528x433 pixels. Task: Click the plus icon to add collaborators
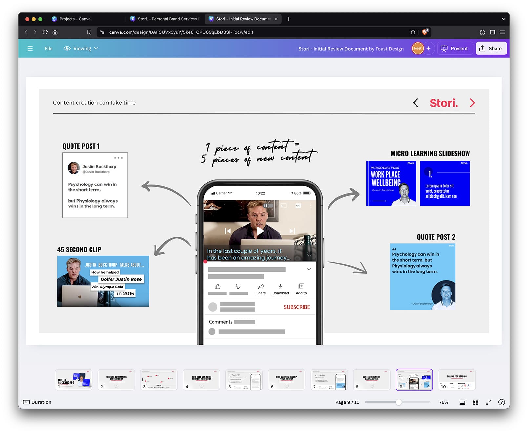click(x=428, y=48)
